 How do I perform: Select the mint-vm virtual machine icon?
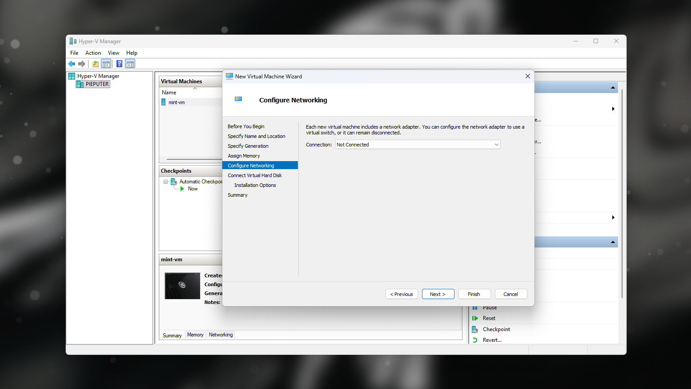164,102
